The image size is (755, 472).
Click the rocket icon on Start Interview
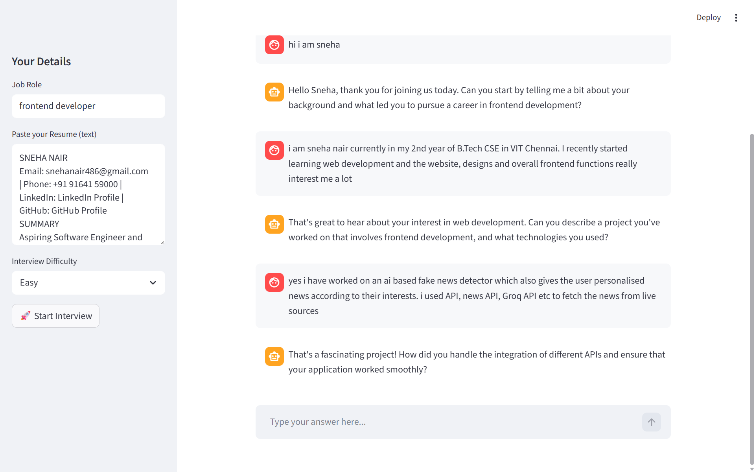point(26,316)
